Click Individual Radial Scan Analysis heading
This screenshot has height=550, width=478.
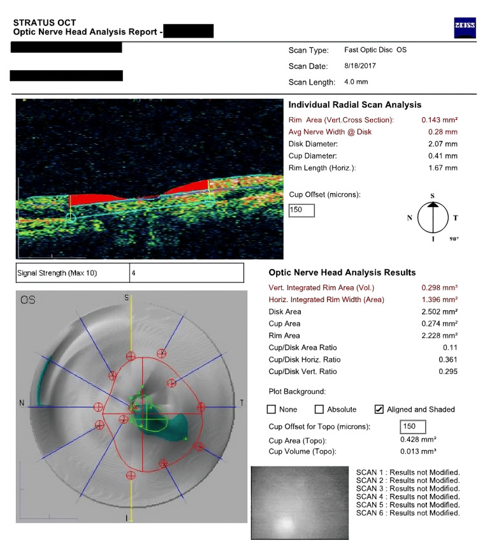(354, 105)
